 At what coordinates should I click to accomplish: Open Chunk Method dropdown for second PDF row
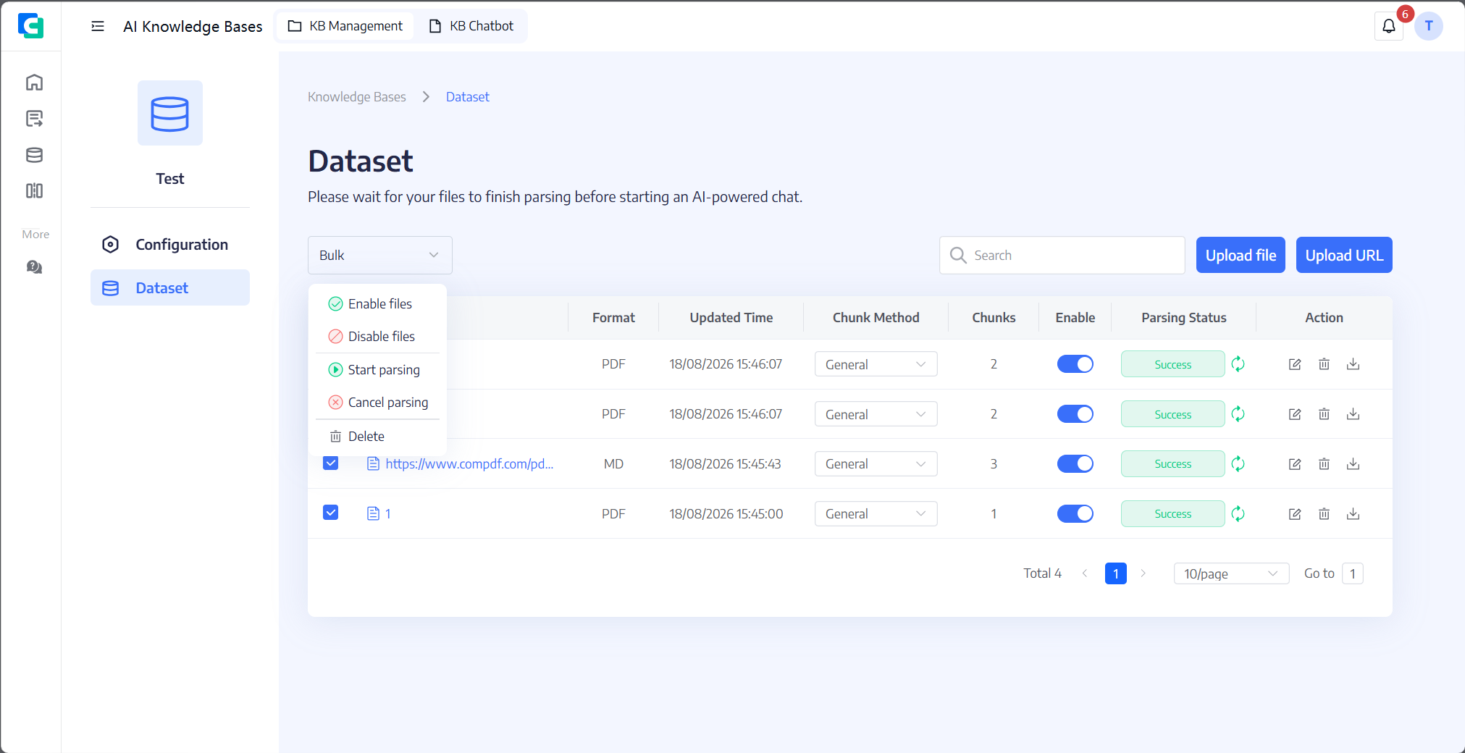876,414
